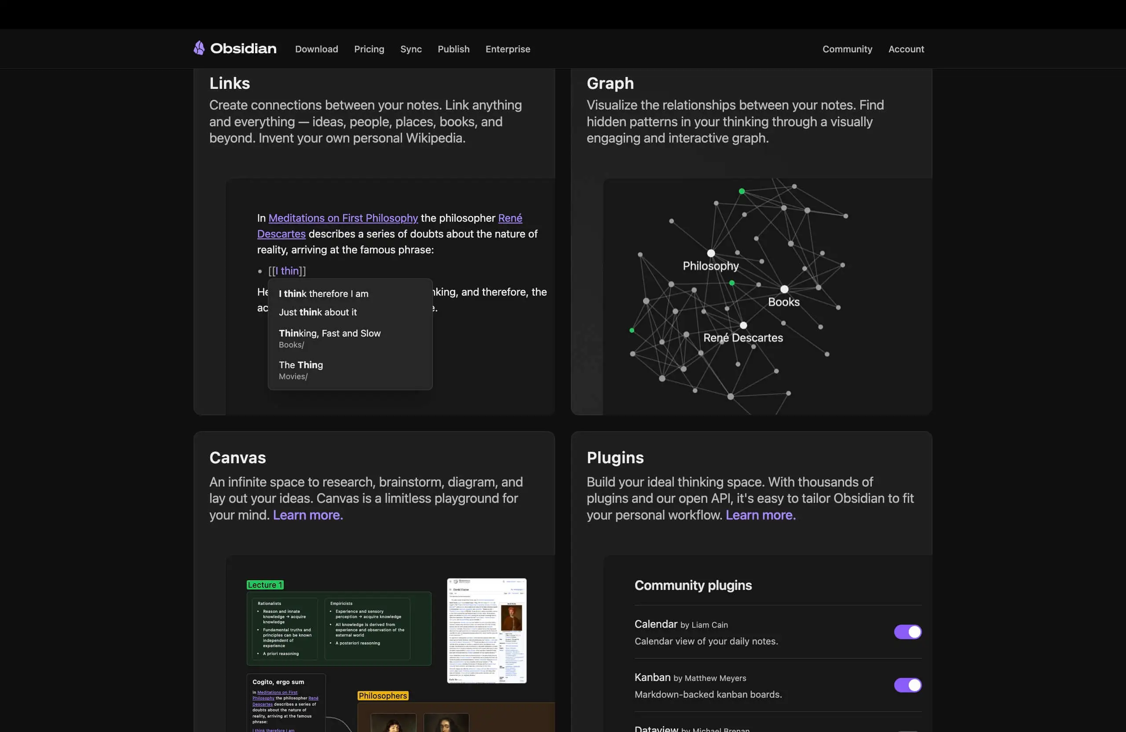Click 'Calendar view of your daily notes.' text

pyautogui.click(x=706, y=641)
